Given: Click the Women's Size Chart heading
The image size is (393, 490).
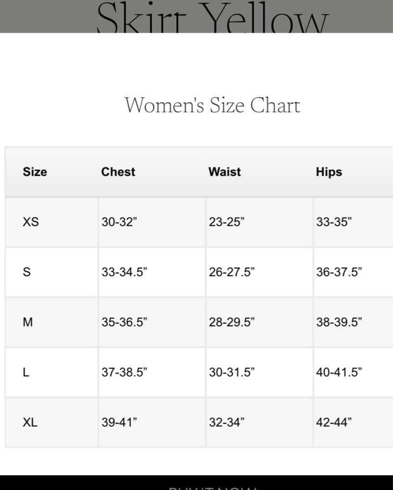Looking at the screenshot, I should point(212,105).
